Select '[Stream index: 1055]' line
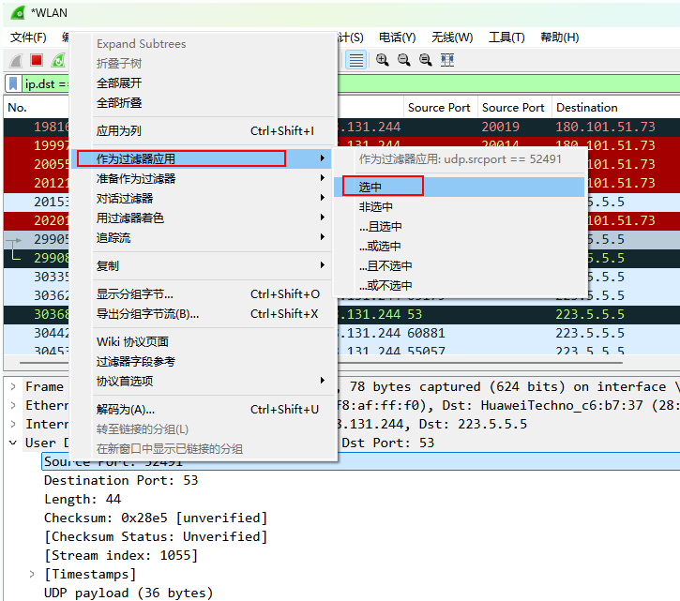 click(x=121, y=555)
